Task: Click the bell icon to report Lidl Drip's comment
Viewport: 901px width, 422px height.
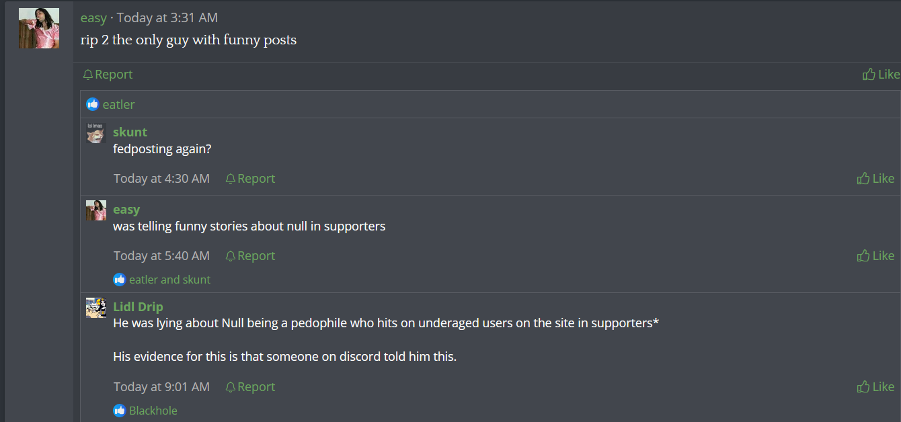Action: [231, 387]
